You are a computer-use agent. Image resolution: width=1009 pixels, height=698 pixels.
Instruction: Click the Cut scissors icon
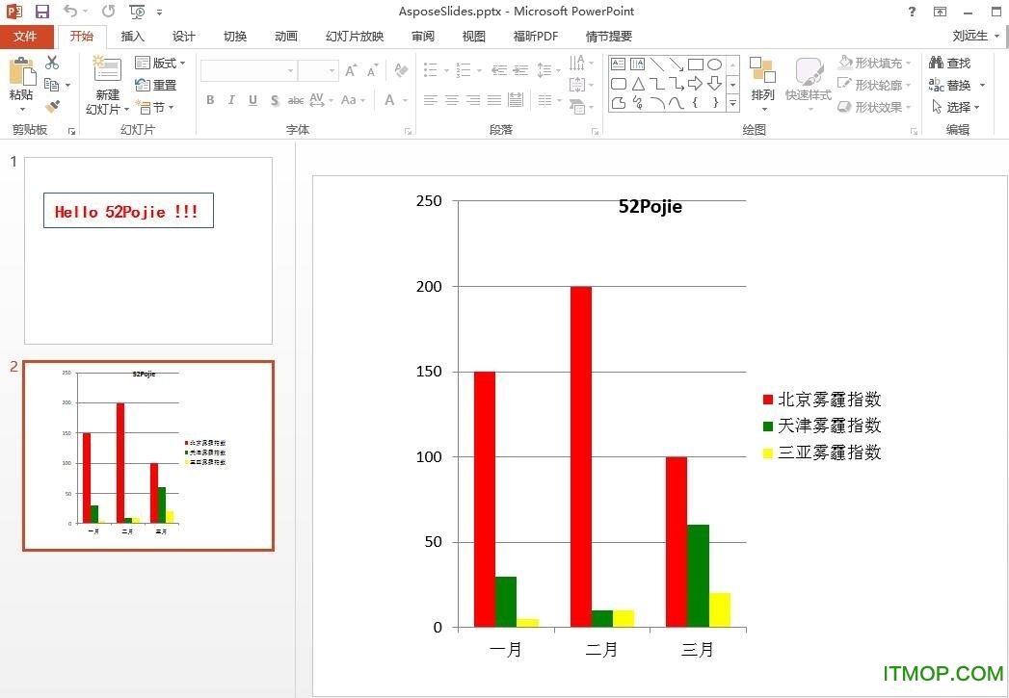[52, 63]
